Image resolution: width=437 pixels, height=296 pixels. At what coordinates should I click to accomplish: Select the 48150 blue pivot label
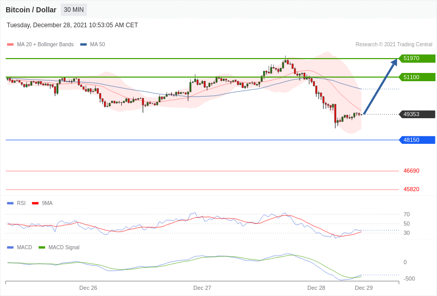pyautogui.click(x=417, y=140)
